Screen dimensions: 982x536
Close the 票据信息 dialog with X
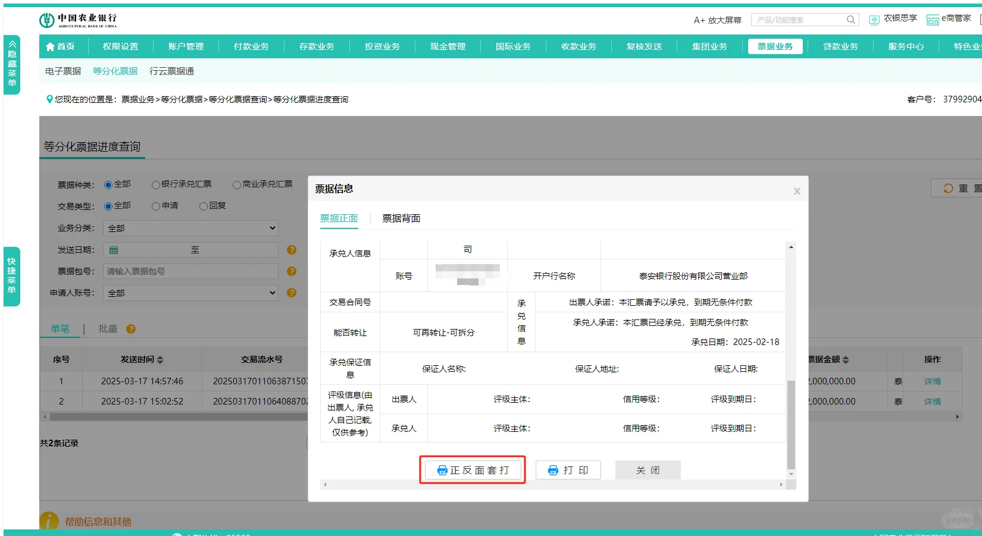[797, 191]
